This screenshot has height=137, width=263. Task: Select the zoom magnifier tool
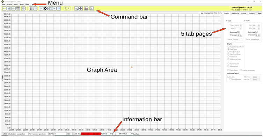tap(76, 9)
